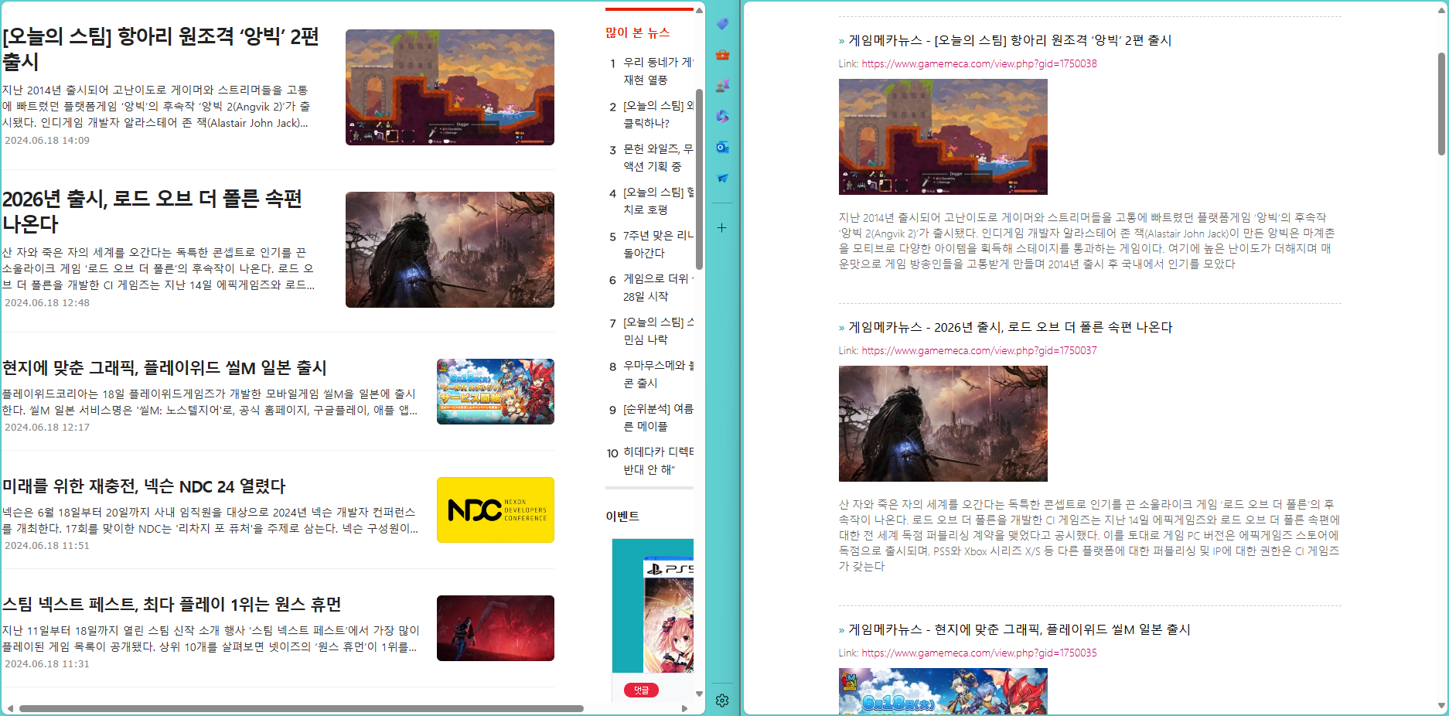Open headline '넥슨 NDC 24 열렸다'

click(144, 486)
